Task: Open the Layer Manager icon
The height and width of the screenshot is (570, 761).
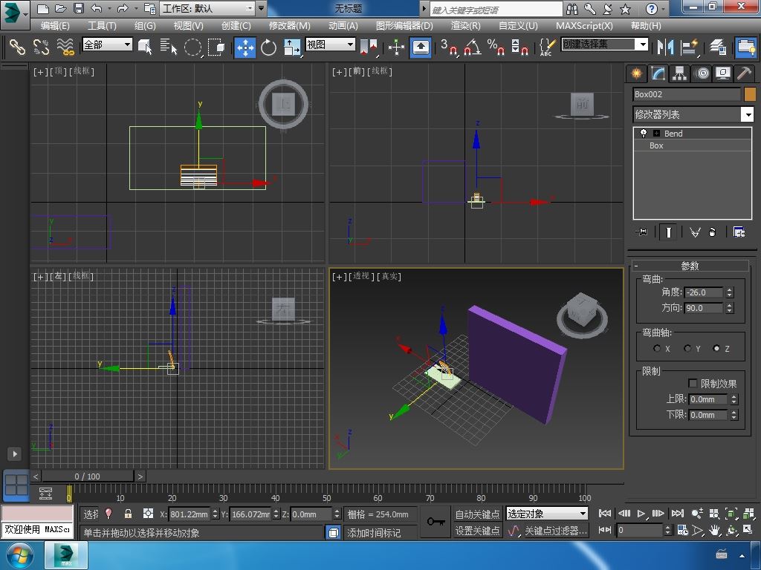Action: tap(717, 47)
